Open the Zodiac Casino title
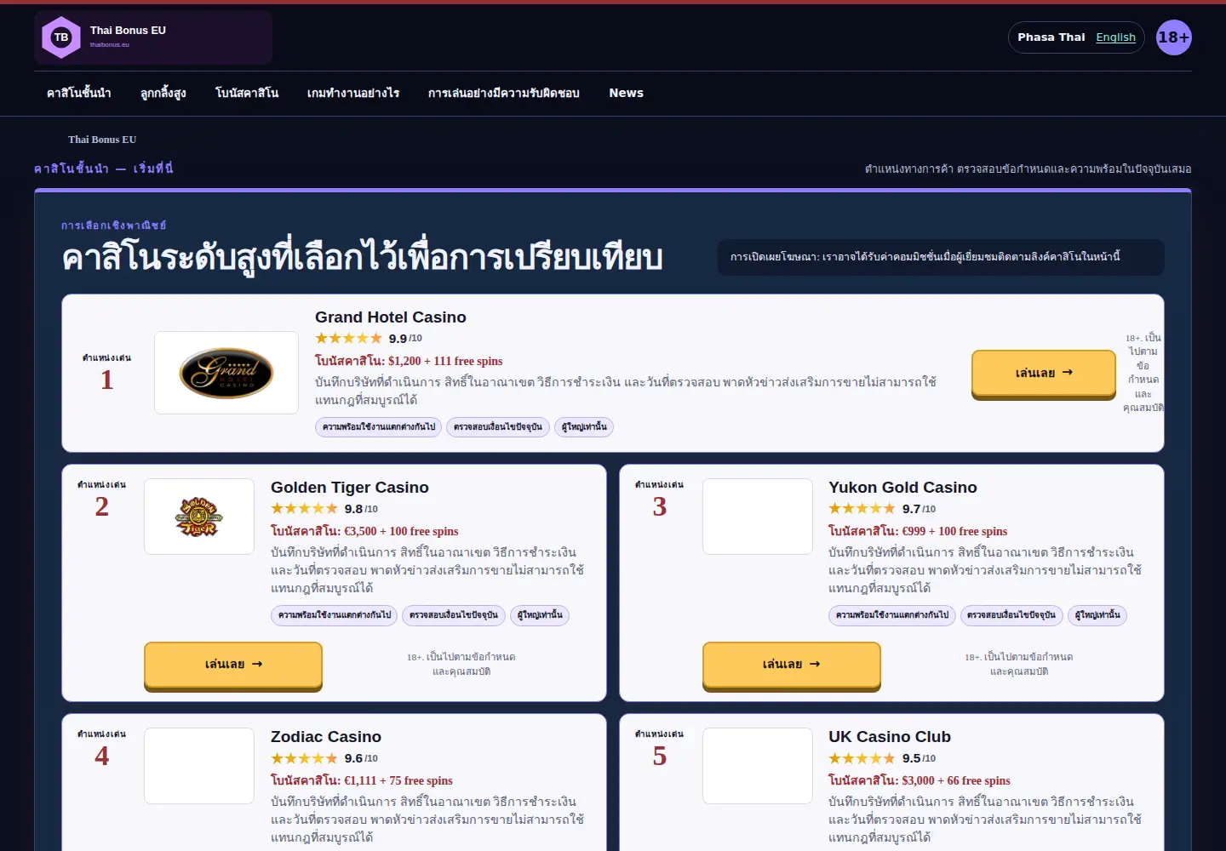The height and width of the screenshot is (851, 1226). pyautogui.click(x=326, y=737)
